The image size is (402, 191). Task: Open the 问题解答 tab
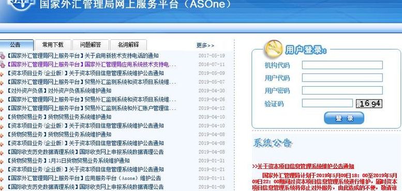coord(91,45)
